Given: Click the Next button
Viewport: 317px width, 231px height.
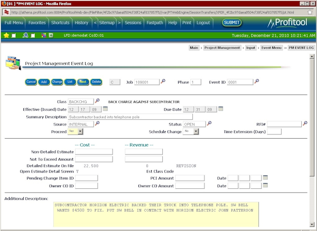Looking at the screenshot, I should tap(83, 82).
